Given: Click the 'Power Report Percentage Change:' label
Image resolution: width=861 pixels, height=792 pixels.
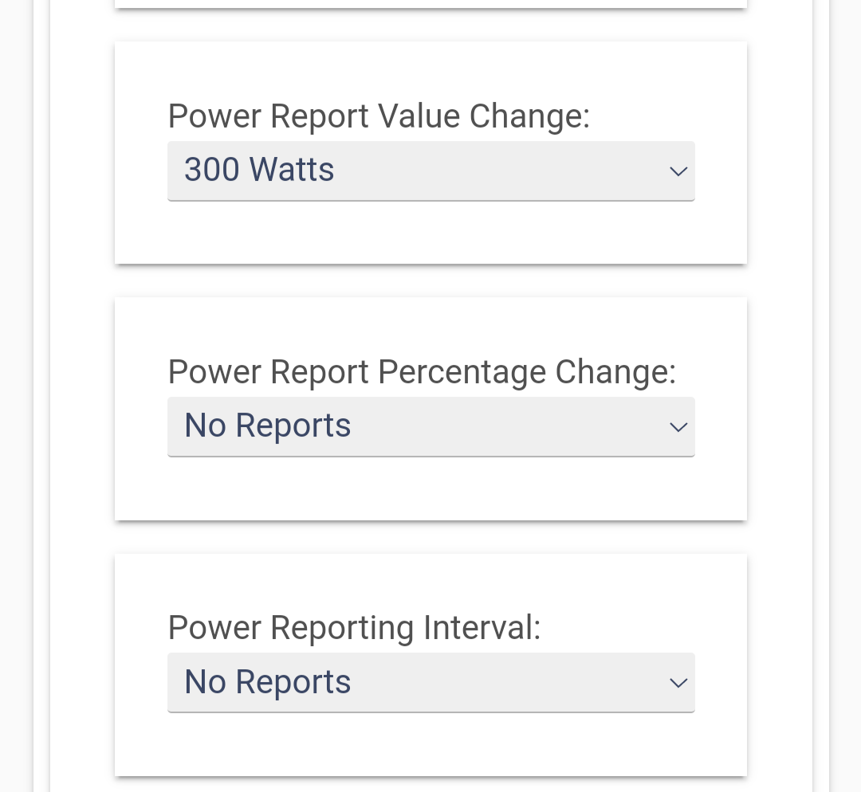Looking at the screenshot, I should (x=422, y=372).
